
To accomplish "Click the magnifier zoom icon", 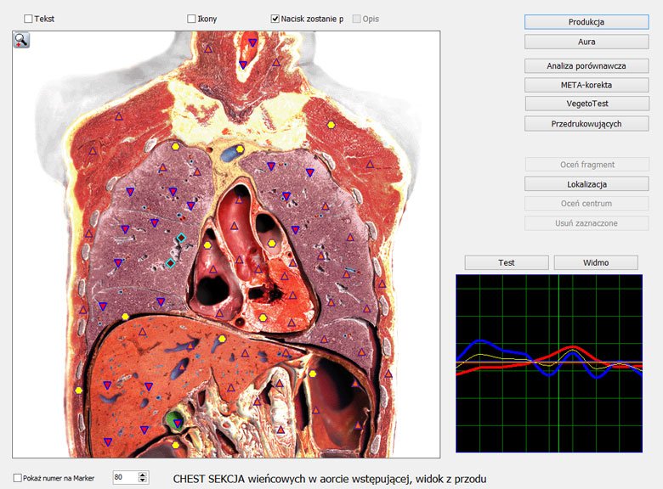I will 21,40.
